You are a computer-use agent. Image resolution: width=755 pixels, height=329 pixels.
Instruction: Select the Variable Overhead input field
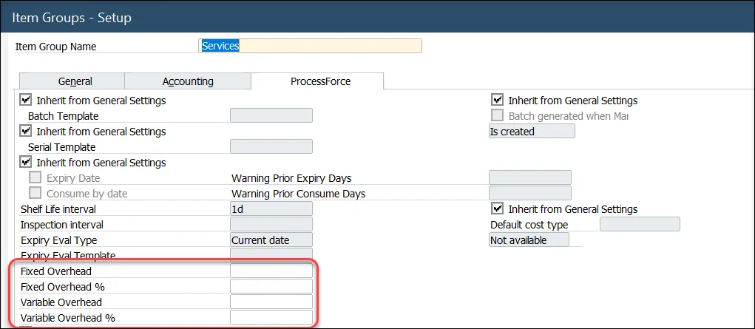click(271, 302)
